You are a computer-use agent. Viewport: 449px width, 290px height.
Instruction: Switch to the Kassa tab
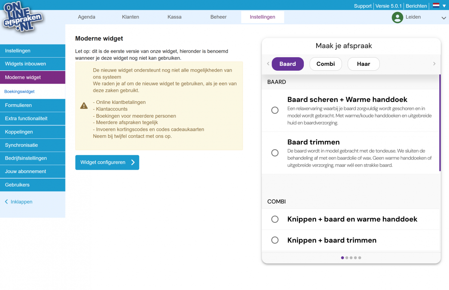(174, 17)
